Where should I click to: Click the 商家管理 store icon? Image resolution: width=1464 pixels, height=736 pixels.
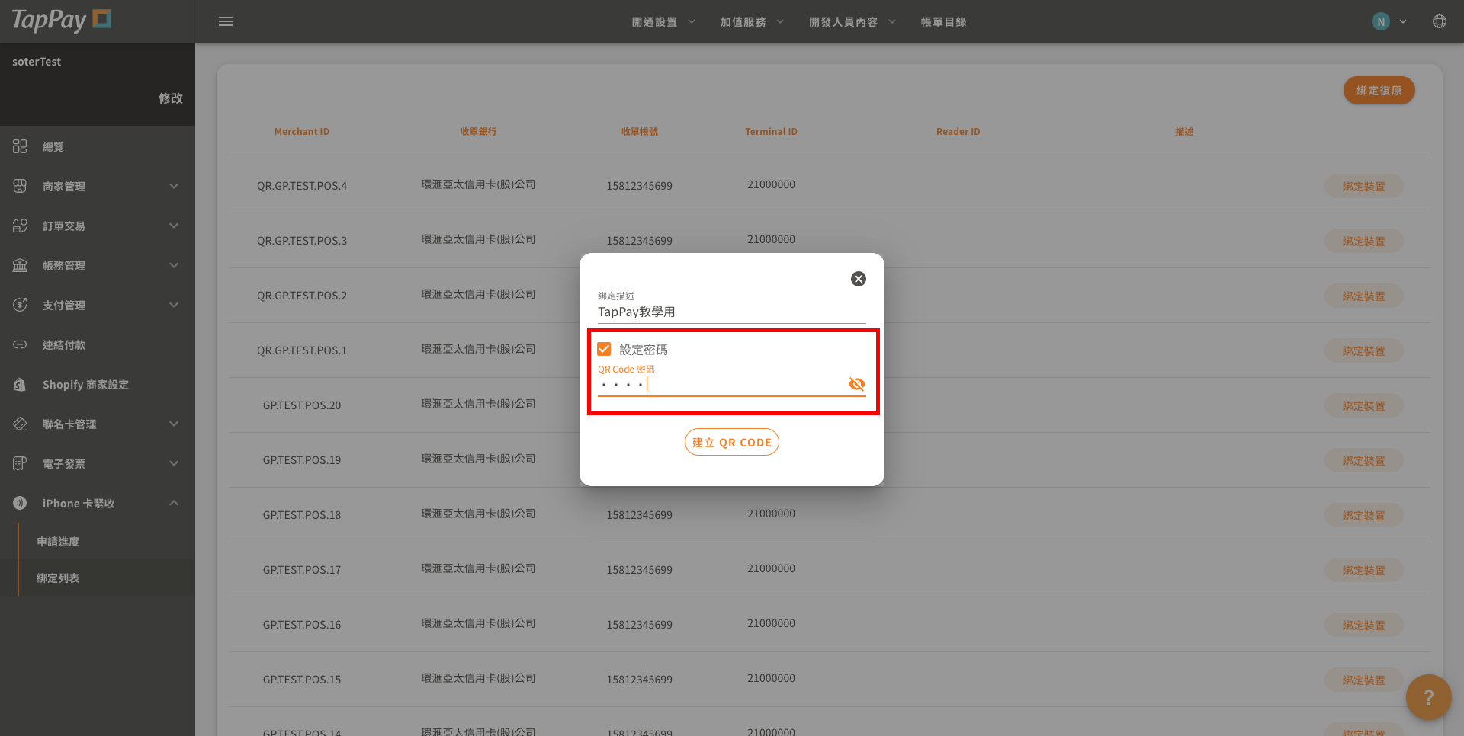coord(20,186)
